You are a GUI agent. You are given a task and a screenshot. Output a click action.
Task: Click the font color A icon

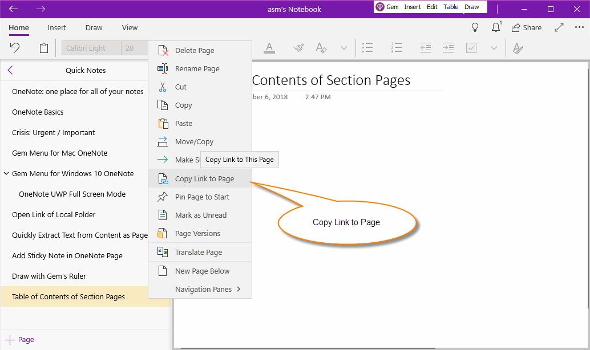(269, 48)
